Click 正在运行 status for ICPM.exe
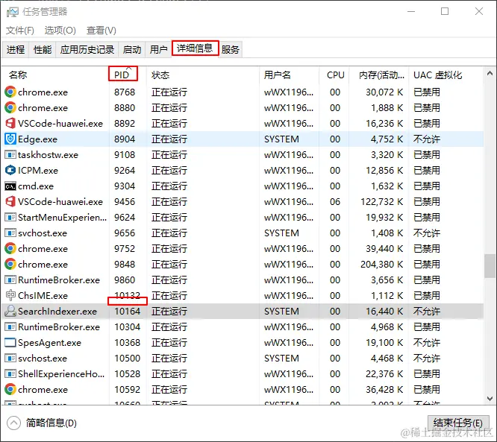The height and width of the screenshot is (442, 497). click(x=169, y=171)
